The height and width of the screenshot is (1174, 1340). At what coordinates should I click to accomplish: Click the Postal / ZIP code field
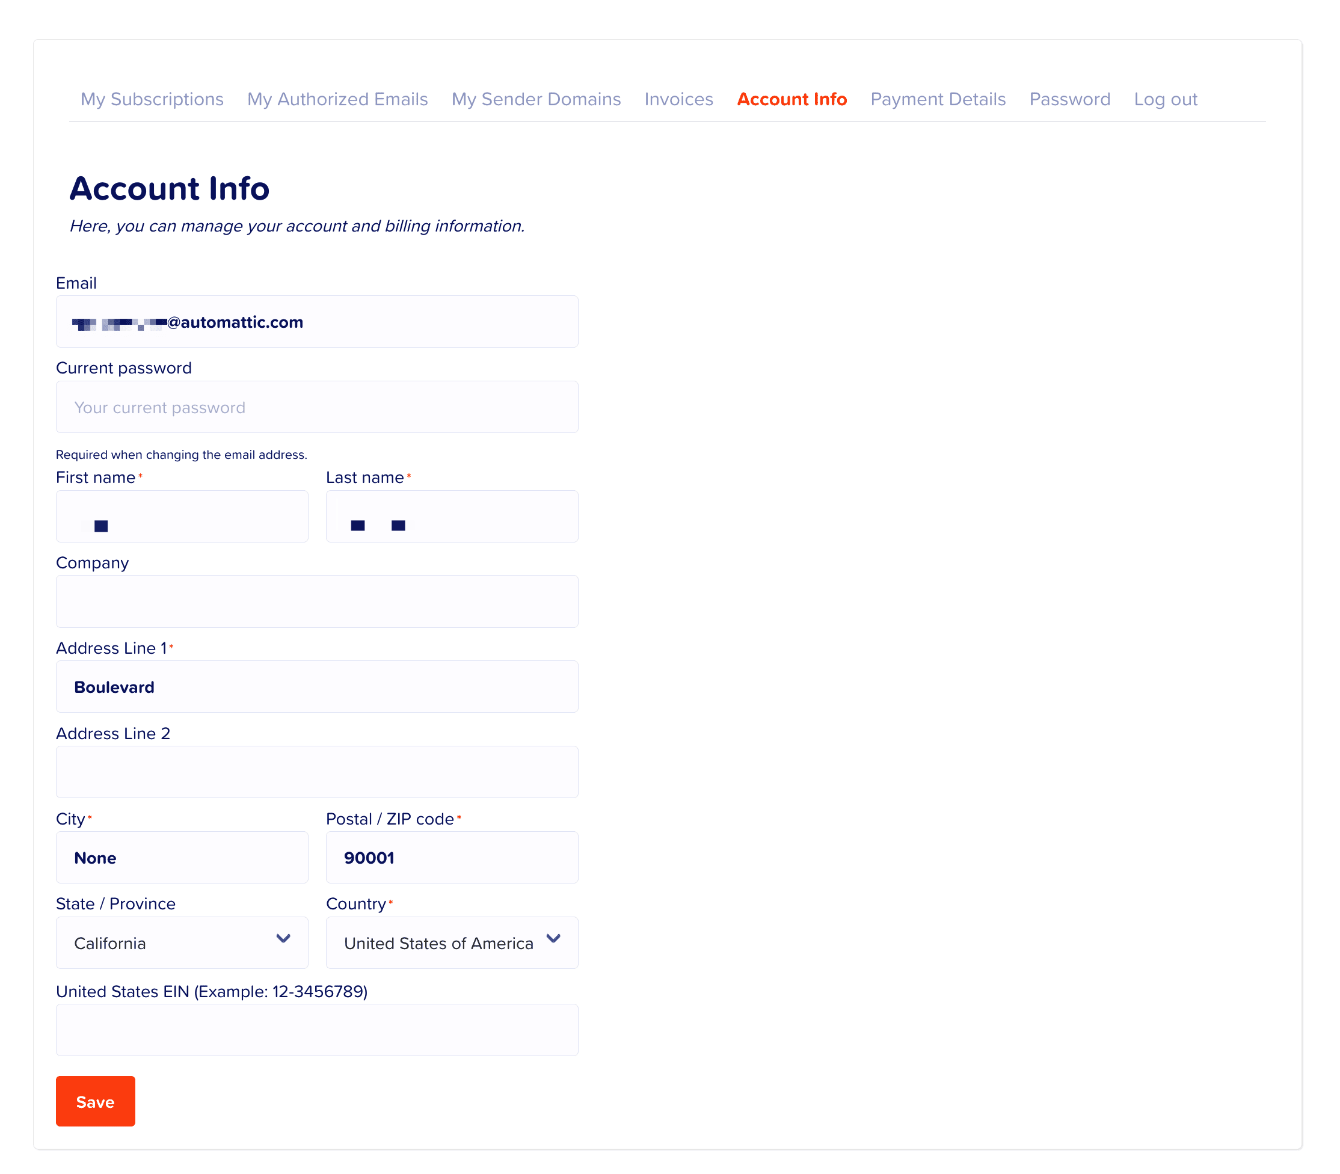click(452, 857)
